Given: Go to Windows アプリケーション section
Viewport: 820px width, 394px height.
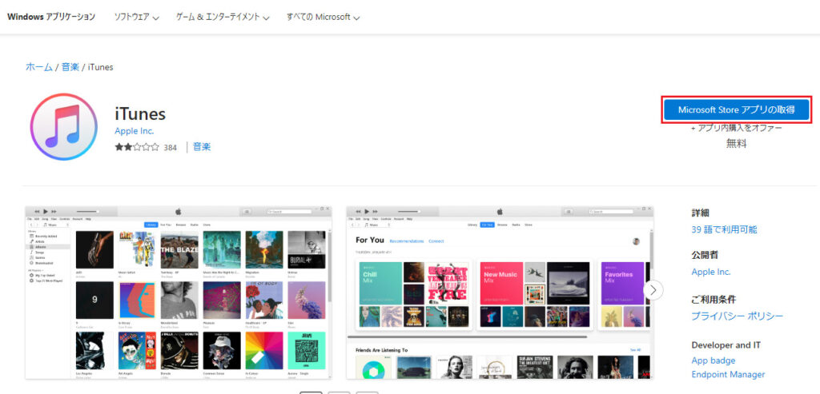Looking at the screenshot, I should [x=51, y=17].
